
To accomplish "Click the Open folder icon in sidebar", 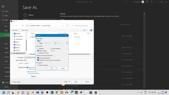I will pyautogui.click(x=3, y=20).
